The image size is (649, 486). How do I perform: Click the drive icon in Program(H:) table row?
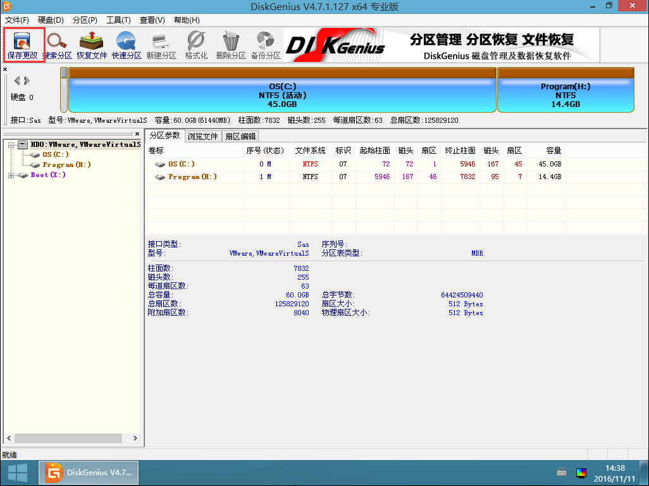coord(160,177)
